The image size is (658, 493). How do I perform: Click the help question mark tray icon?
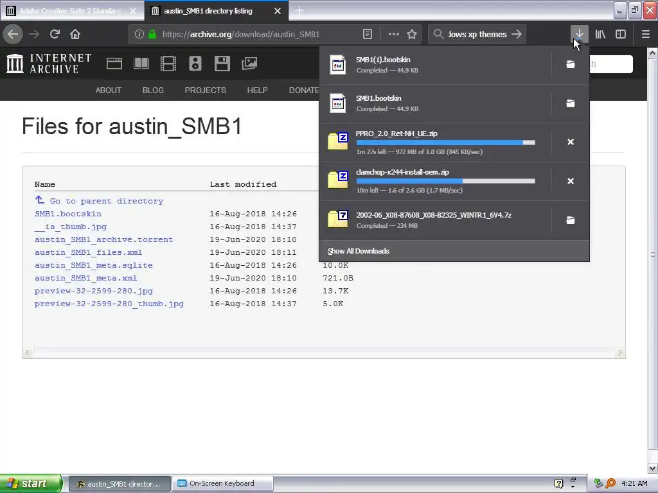pyautogui.click(x=558, y=483)
